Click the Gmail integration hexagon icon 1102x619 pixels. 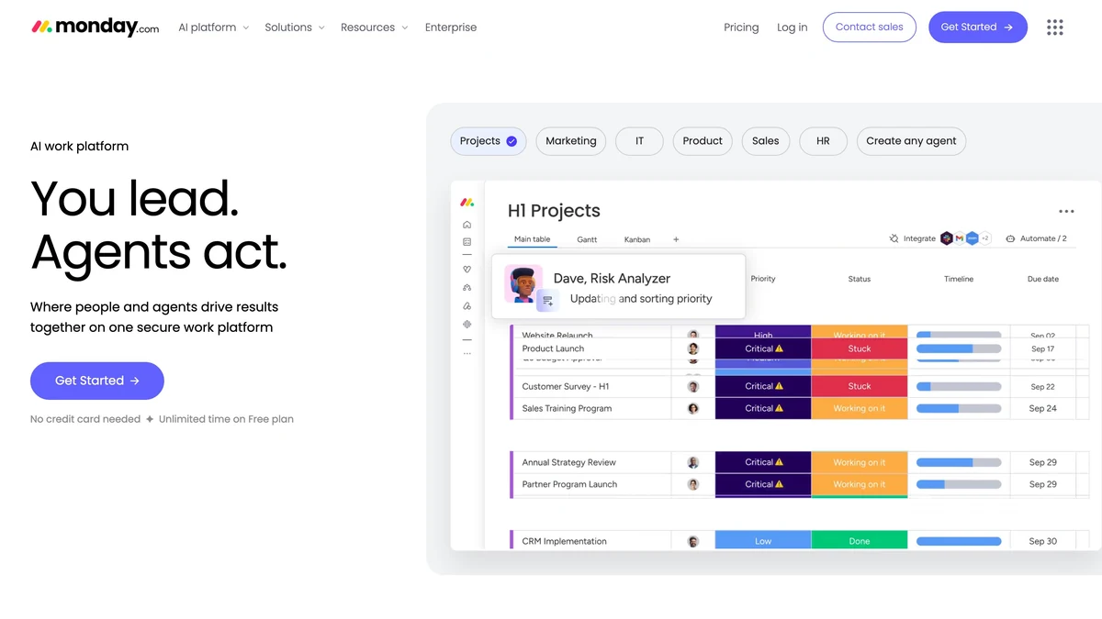click(960, 238)
